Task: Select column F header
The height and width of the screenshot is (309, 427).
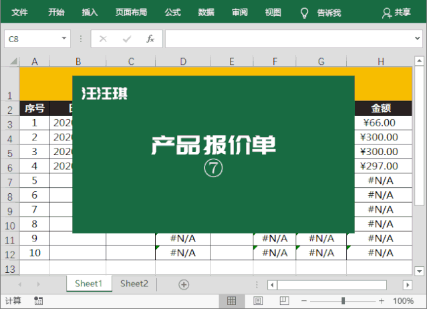Action: tap(275, 62)
